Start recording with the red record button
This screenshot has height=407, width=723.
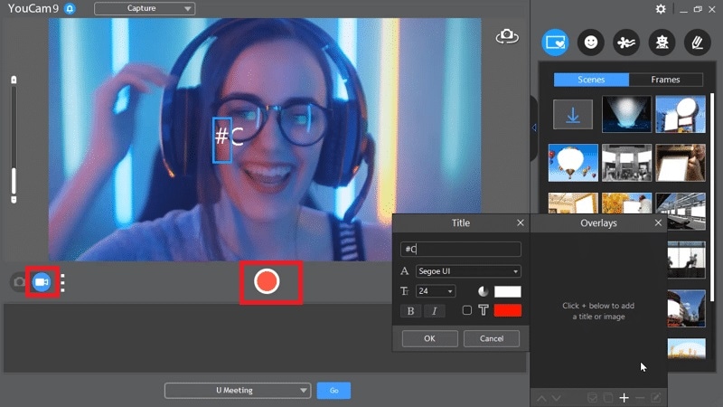(266, 281)
